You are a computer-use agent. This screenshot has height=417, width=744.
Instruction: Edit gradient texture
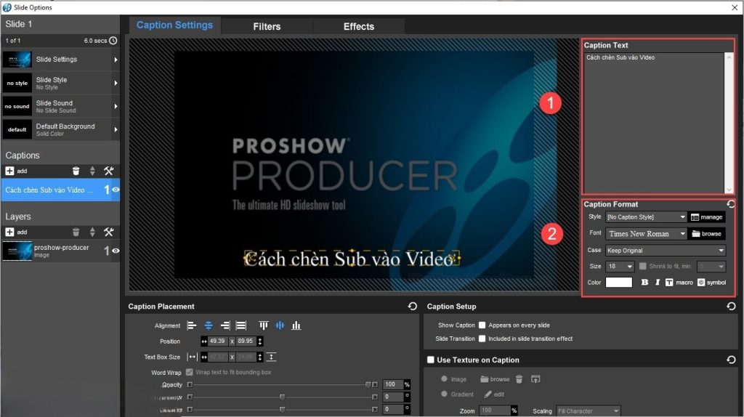pos(494,394)
